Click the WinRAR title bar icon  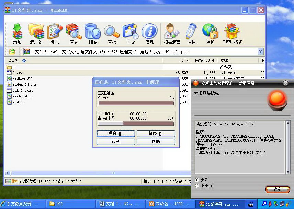(x=8, y=10)
